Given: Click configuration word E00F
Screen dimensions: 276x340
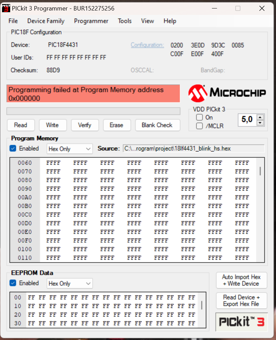Looking at the screenshot, I should tap(197, 54).
